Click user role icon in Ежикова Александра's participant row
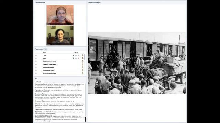The image size is (220, 123). [x=82, y=64]
